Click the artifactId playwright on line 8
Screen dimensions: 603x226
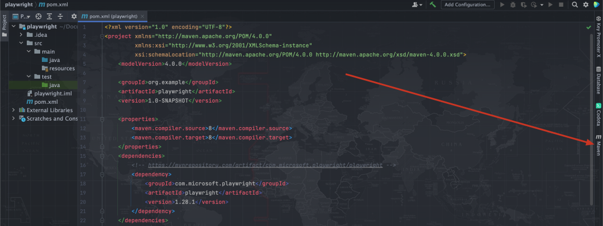pyautogui.click(x=175, y=92)
